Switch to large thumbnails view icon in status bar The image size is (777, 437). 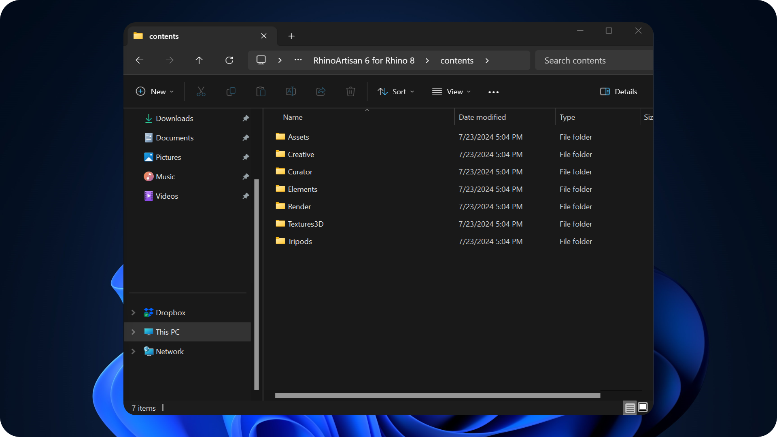pyautogui.click(x=643, y=407)
